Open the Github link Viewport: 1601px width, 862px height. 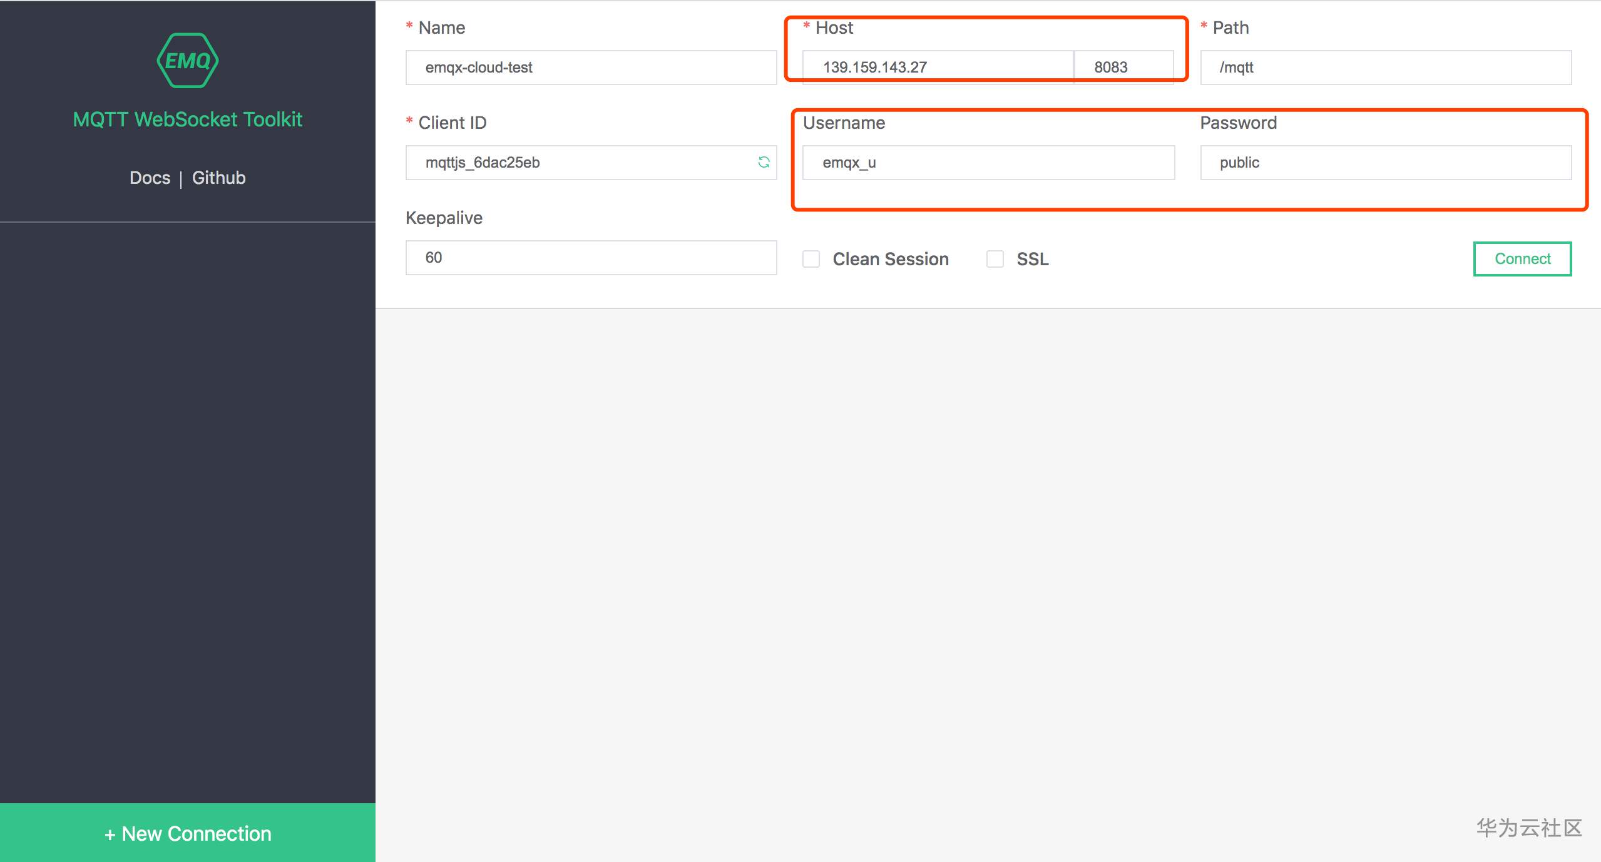click(x=218, y=178)
